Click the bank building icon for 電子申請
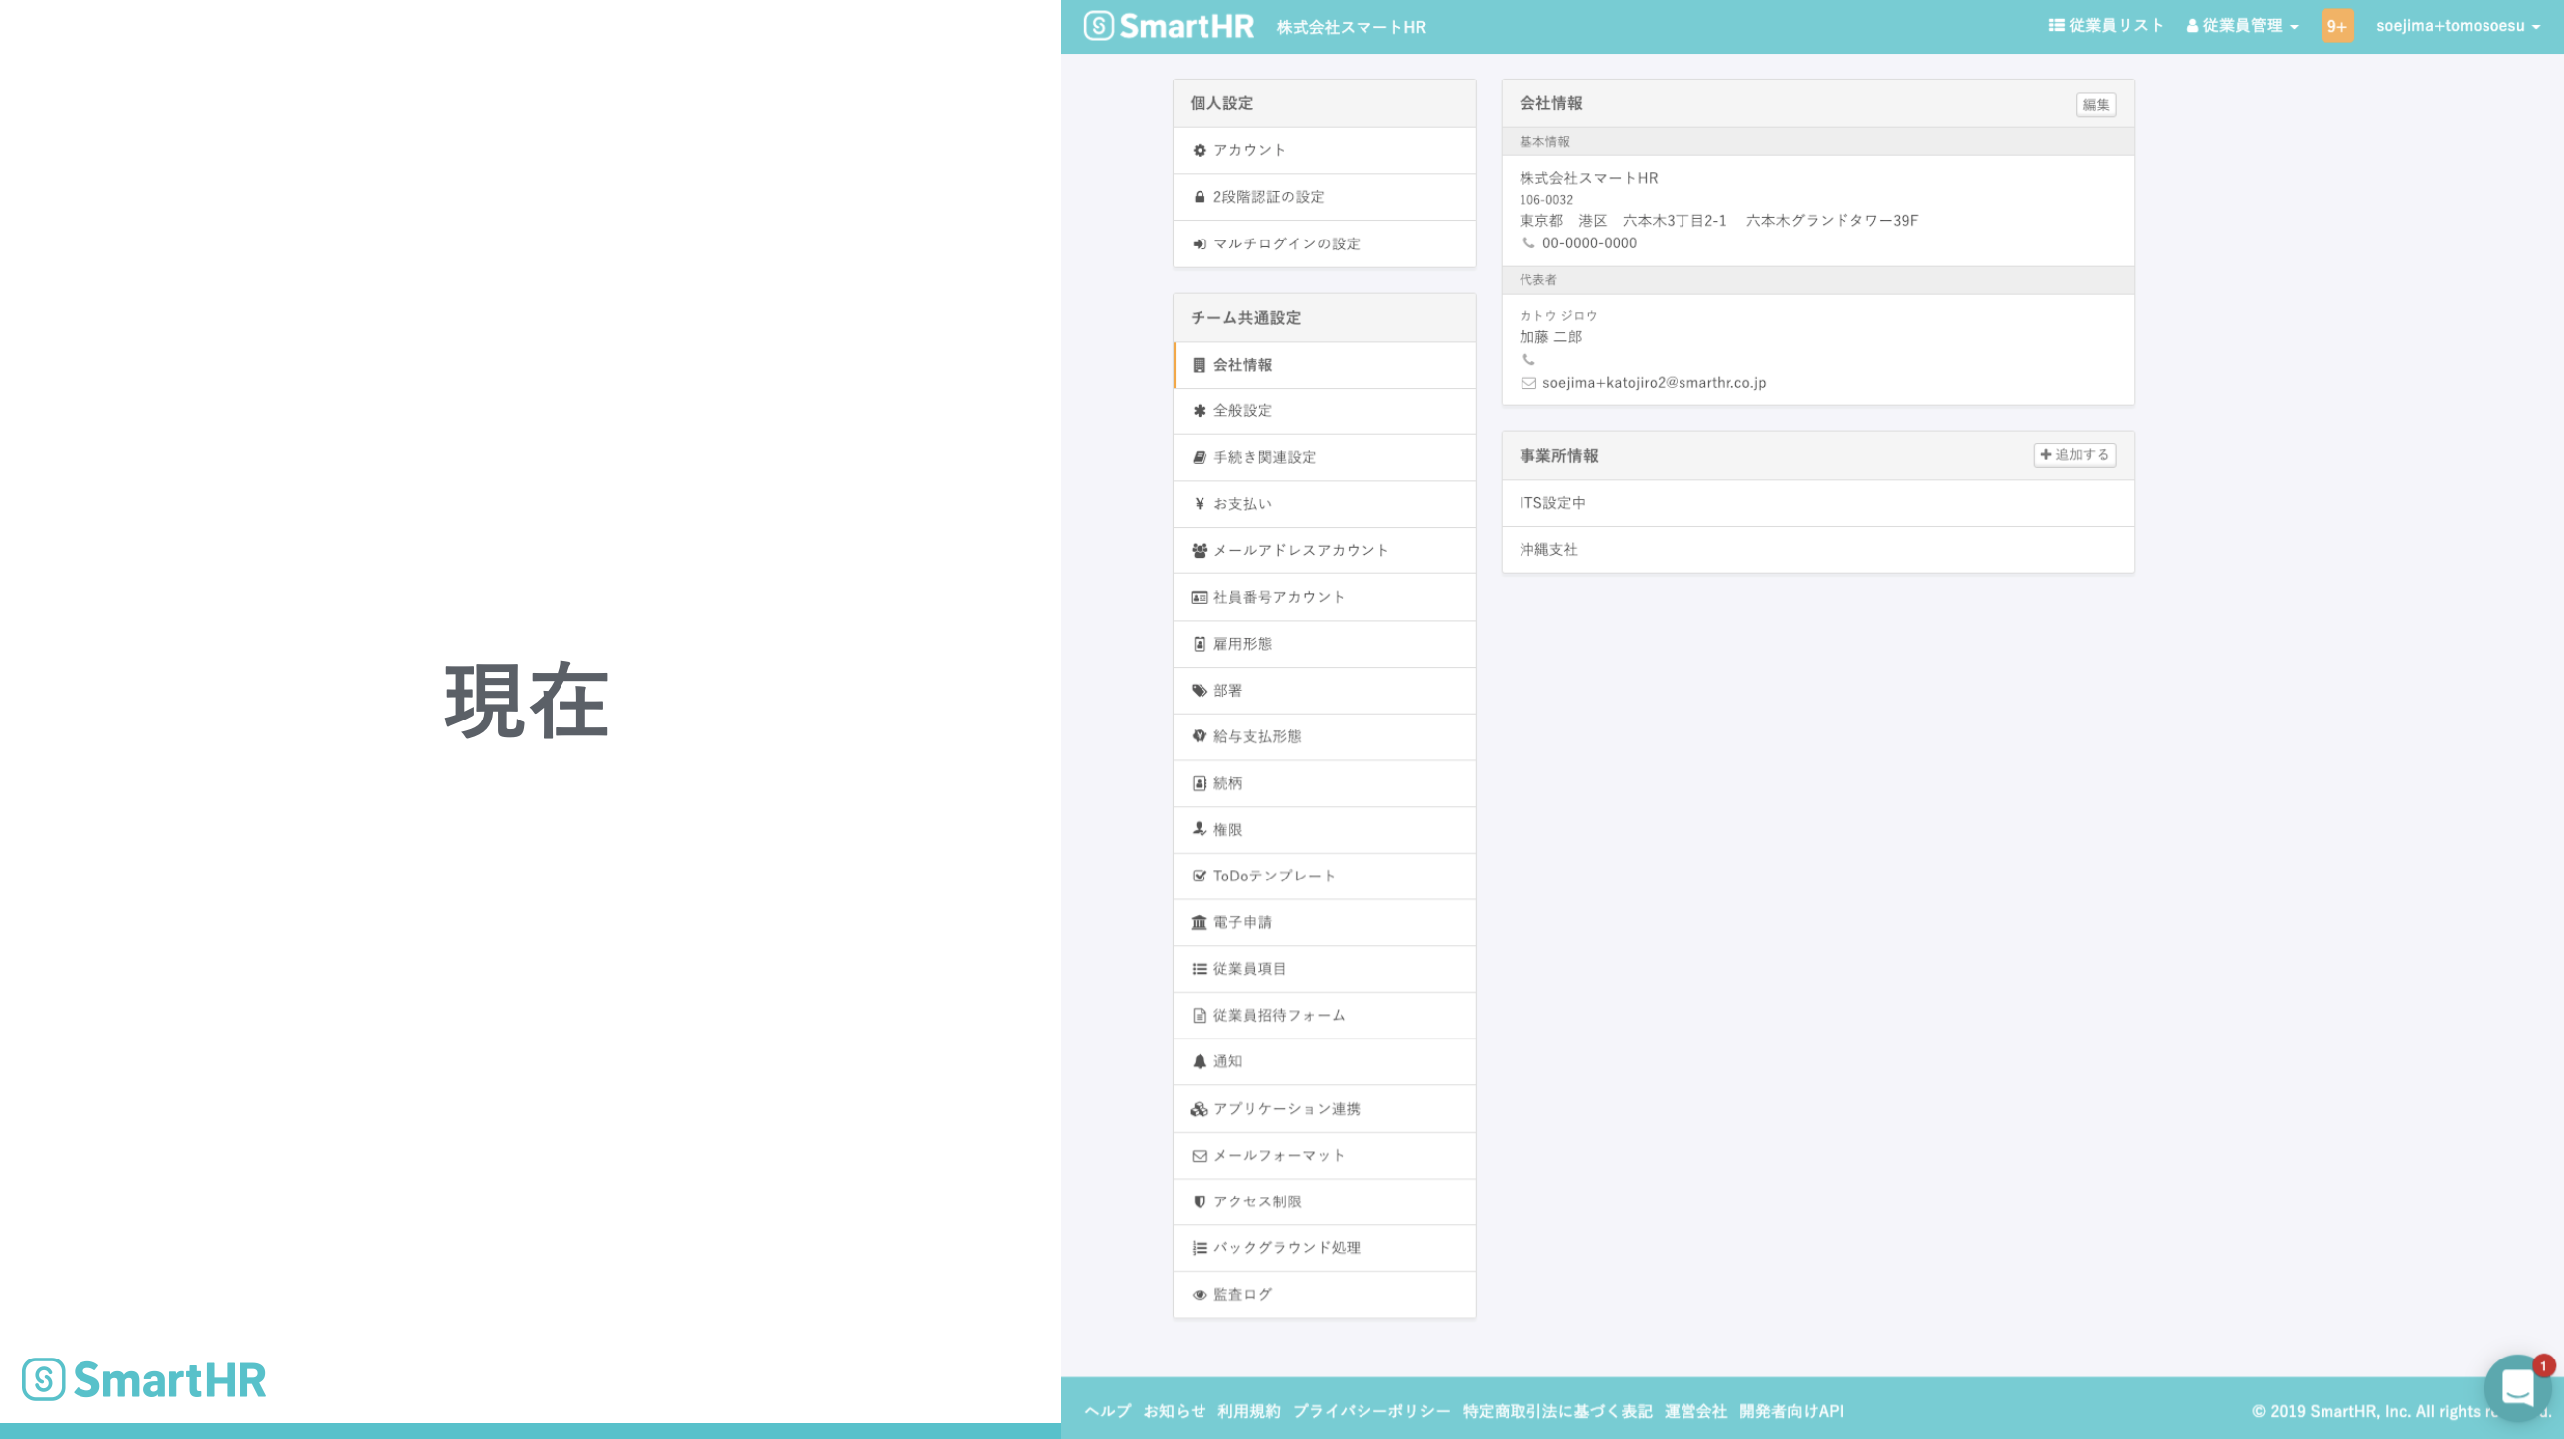 [x=1200, y=922]
